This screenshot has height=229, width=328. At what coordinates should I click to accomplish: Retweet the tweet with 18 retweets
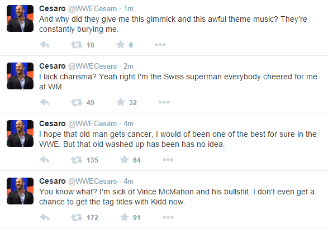click(x=77, y=45)
